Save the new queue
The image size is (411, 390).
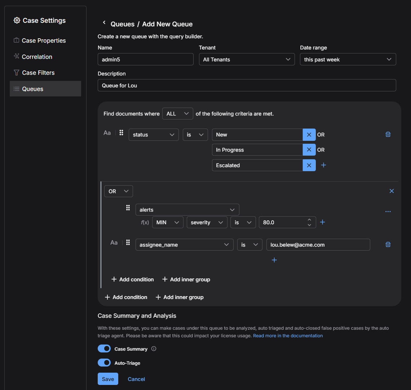108,379
